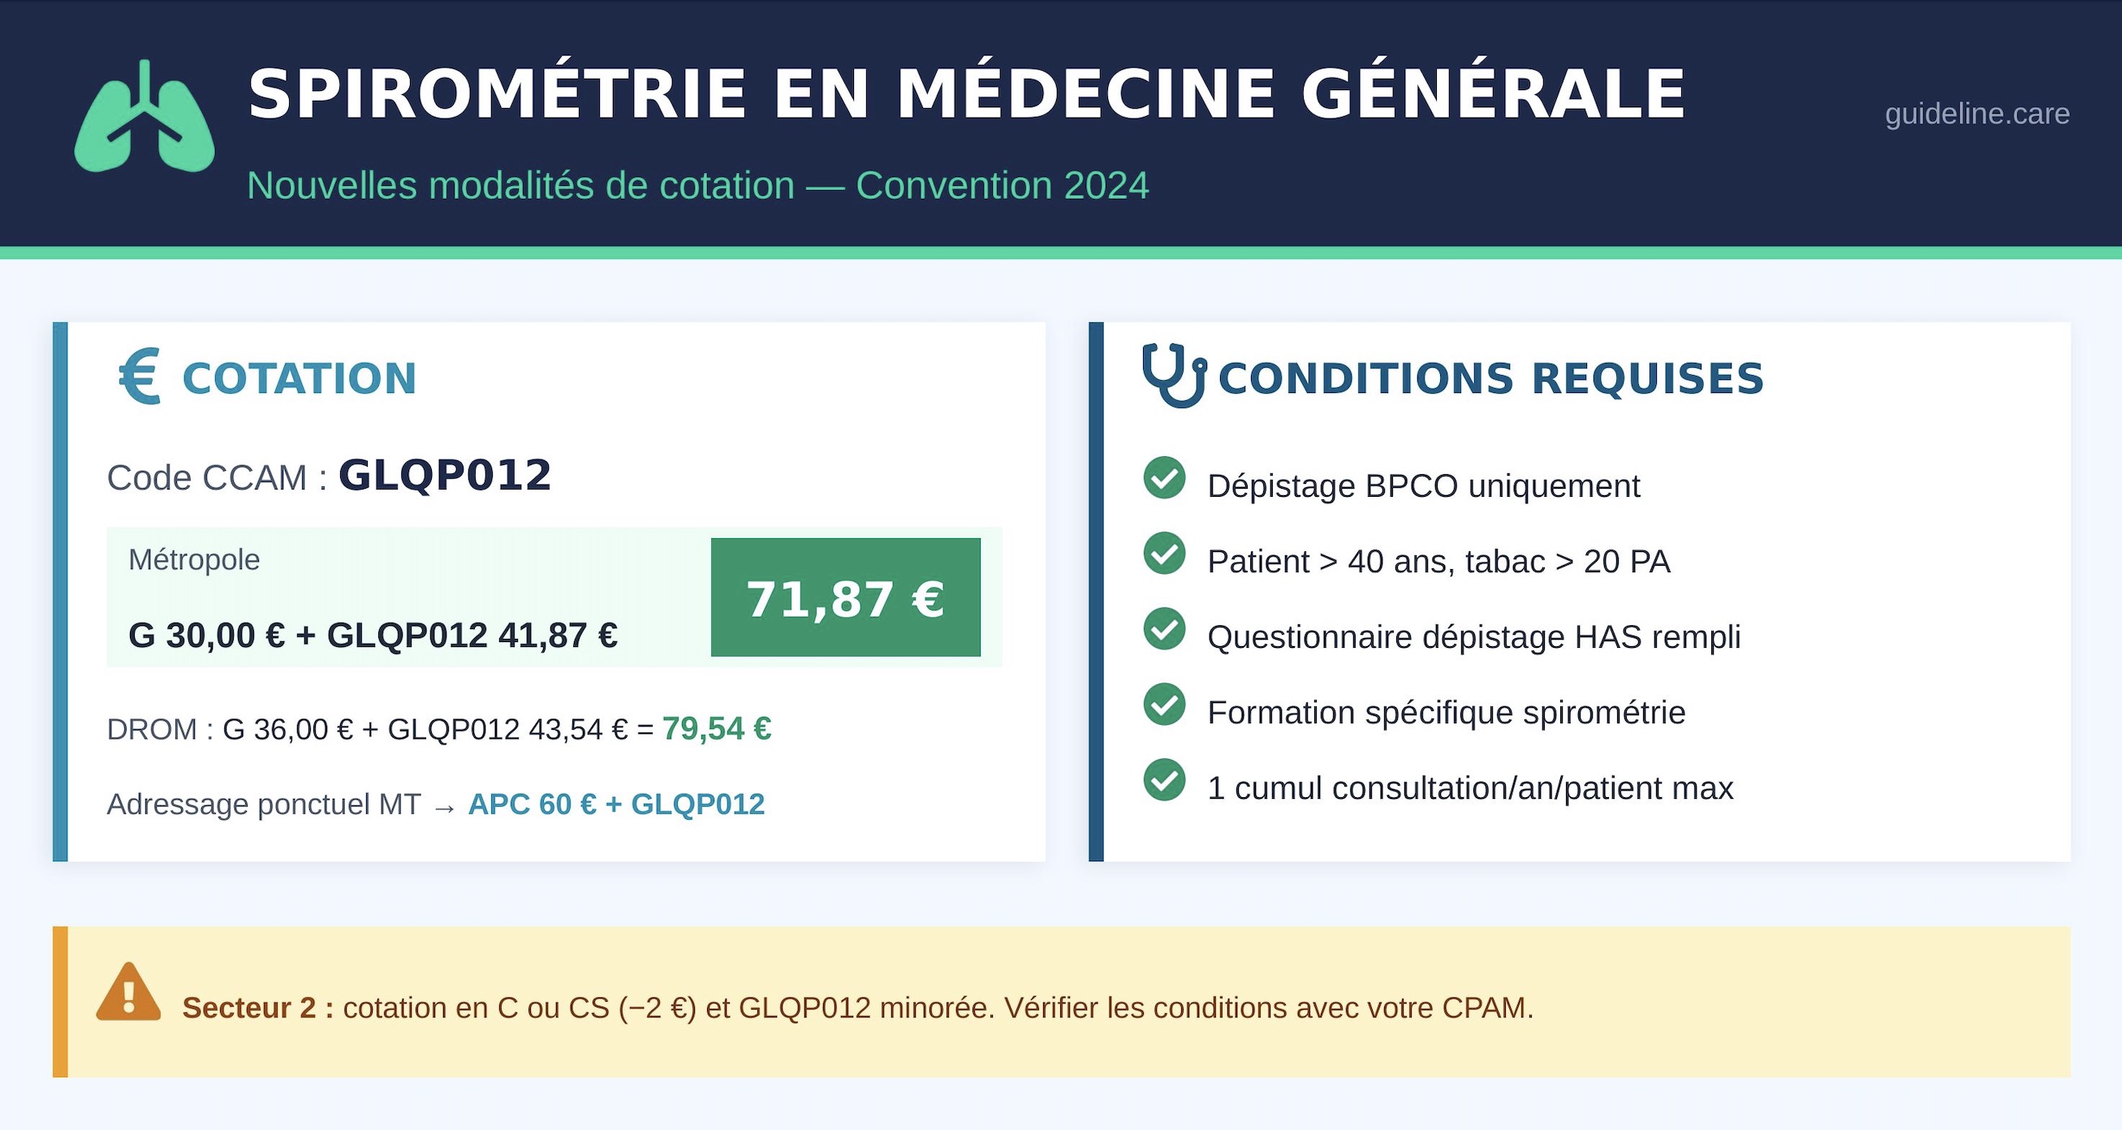Click checkmark beside 1 cumul consultation/an/patient
Image resolution: width=2122 pixels, height=1130 pixels.
pyautogui.click(x=1164, y=780)
